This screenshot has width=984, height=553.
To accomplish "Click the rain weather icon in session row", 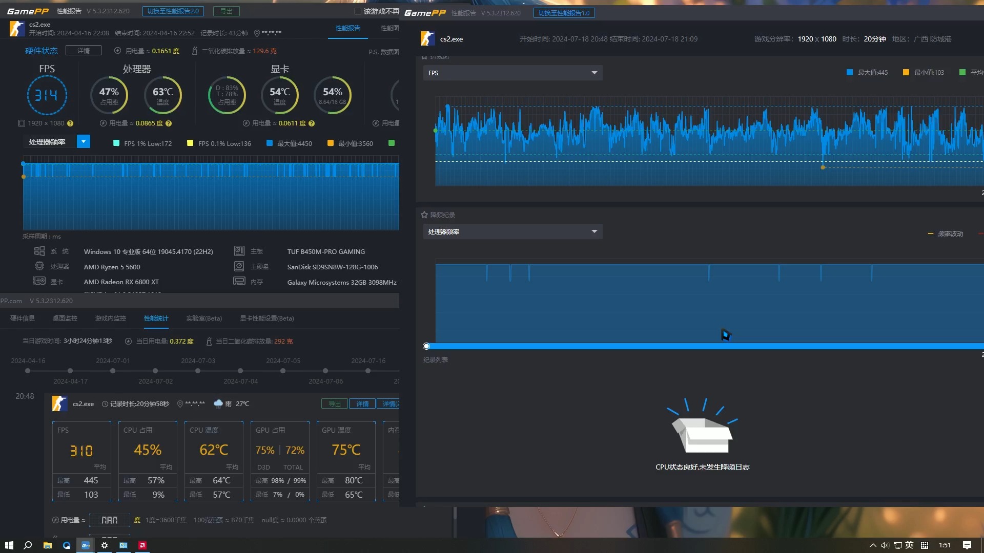I will coord(218,404).
